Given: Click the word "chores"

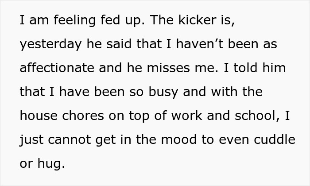Looking at the screenshot, I should (78, 116).
